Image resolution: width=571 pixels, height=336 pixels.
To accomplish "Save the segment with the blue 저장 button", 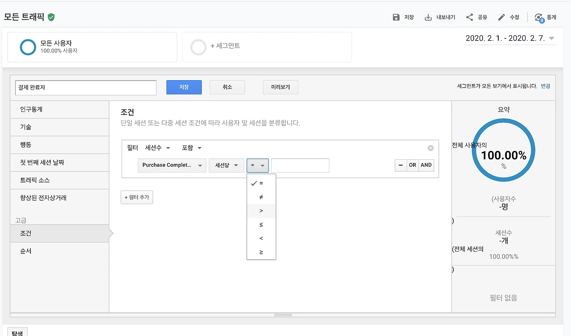I will [x=184, y=87].
